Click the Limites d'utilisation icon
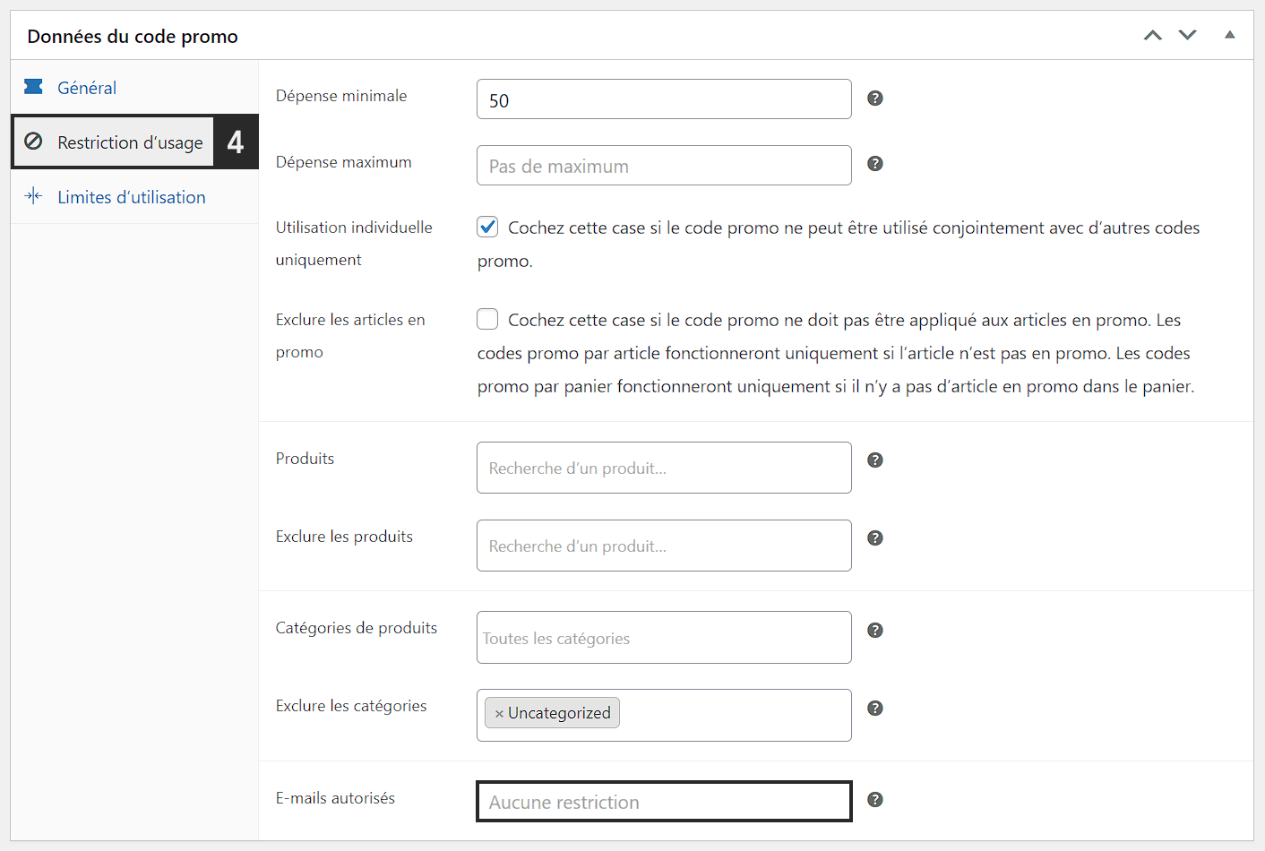This screenshot has height=851, width=1265. click(x=33, y=196)
